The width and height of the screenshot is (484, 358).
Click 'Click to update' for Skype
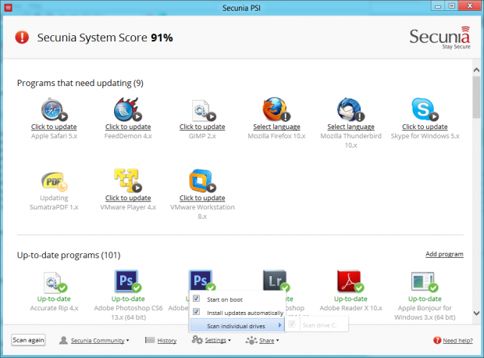(425, 127)
